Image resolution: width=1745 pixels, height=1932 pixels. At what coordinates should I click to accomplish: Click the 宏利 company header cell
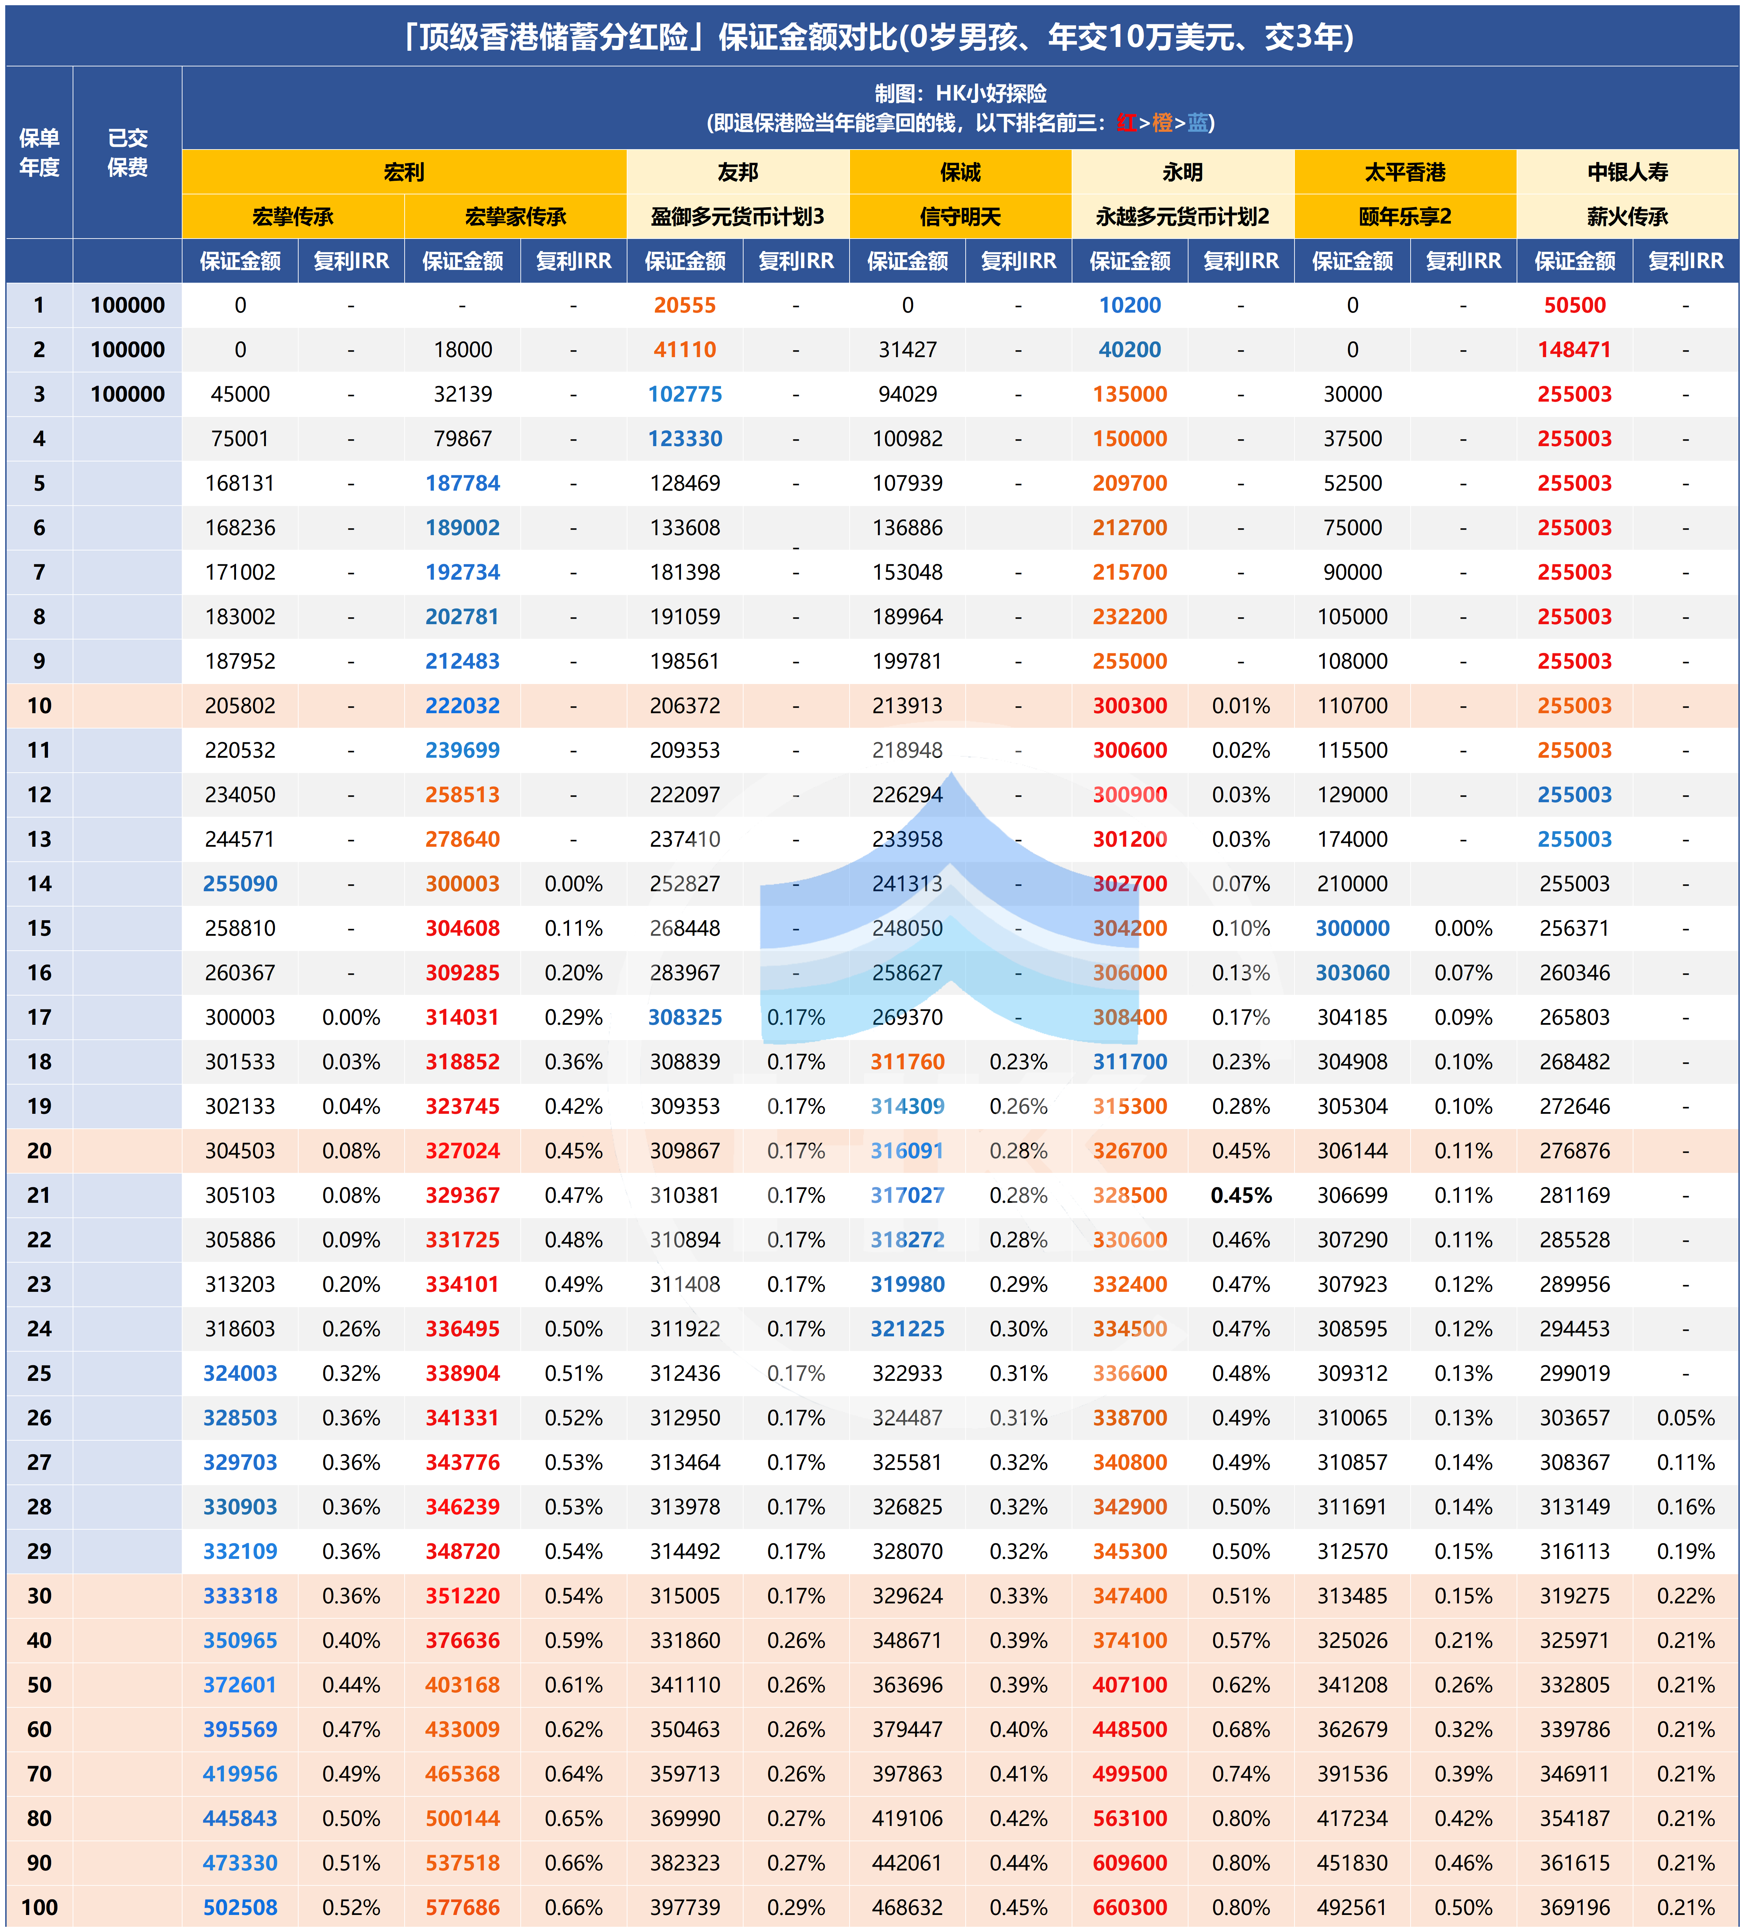click(403, 172)
